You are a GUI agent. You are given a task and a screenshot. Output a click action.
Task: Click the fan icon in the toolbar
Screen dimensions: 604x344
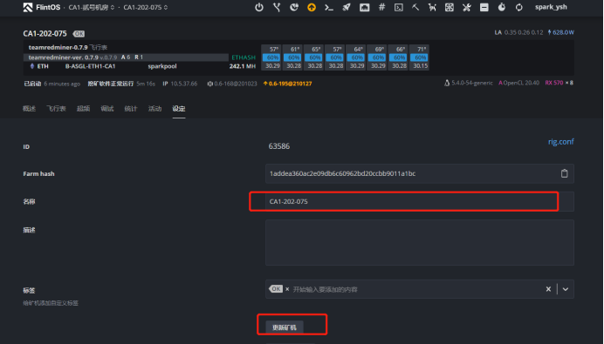pos(450,7)
